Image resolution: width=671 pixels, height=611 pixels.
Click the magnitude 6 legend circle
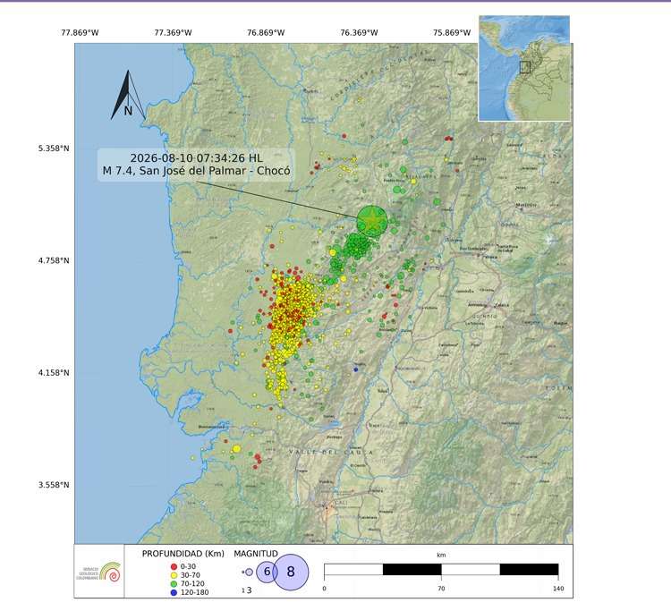click(267, 572)
